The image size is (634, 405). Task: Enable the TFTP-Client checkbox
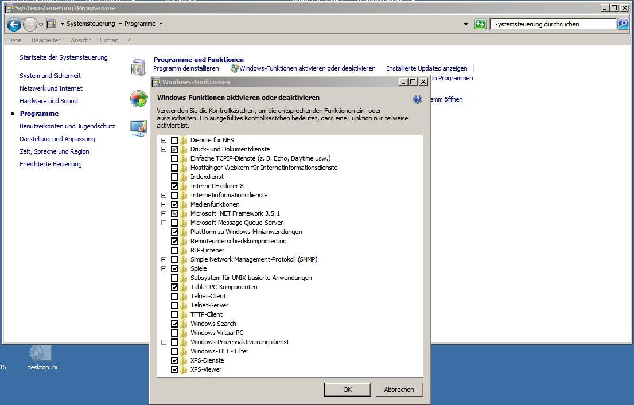[174, 314]
